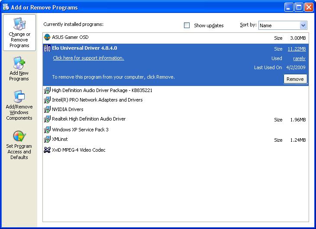Select XMLinst in the program list
The width and height of the screenshot is (316, 229).
(x=176, y=140)
